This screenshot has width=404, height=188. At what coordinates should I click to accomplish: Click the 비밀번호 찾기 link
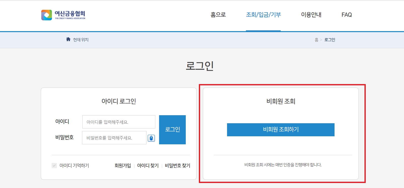click(177, 166)
